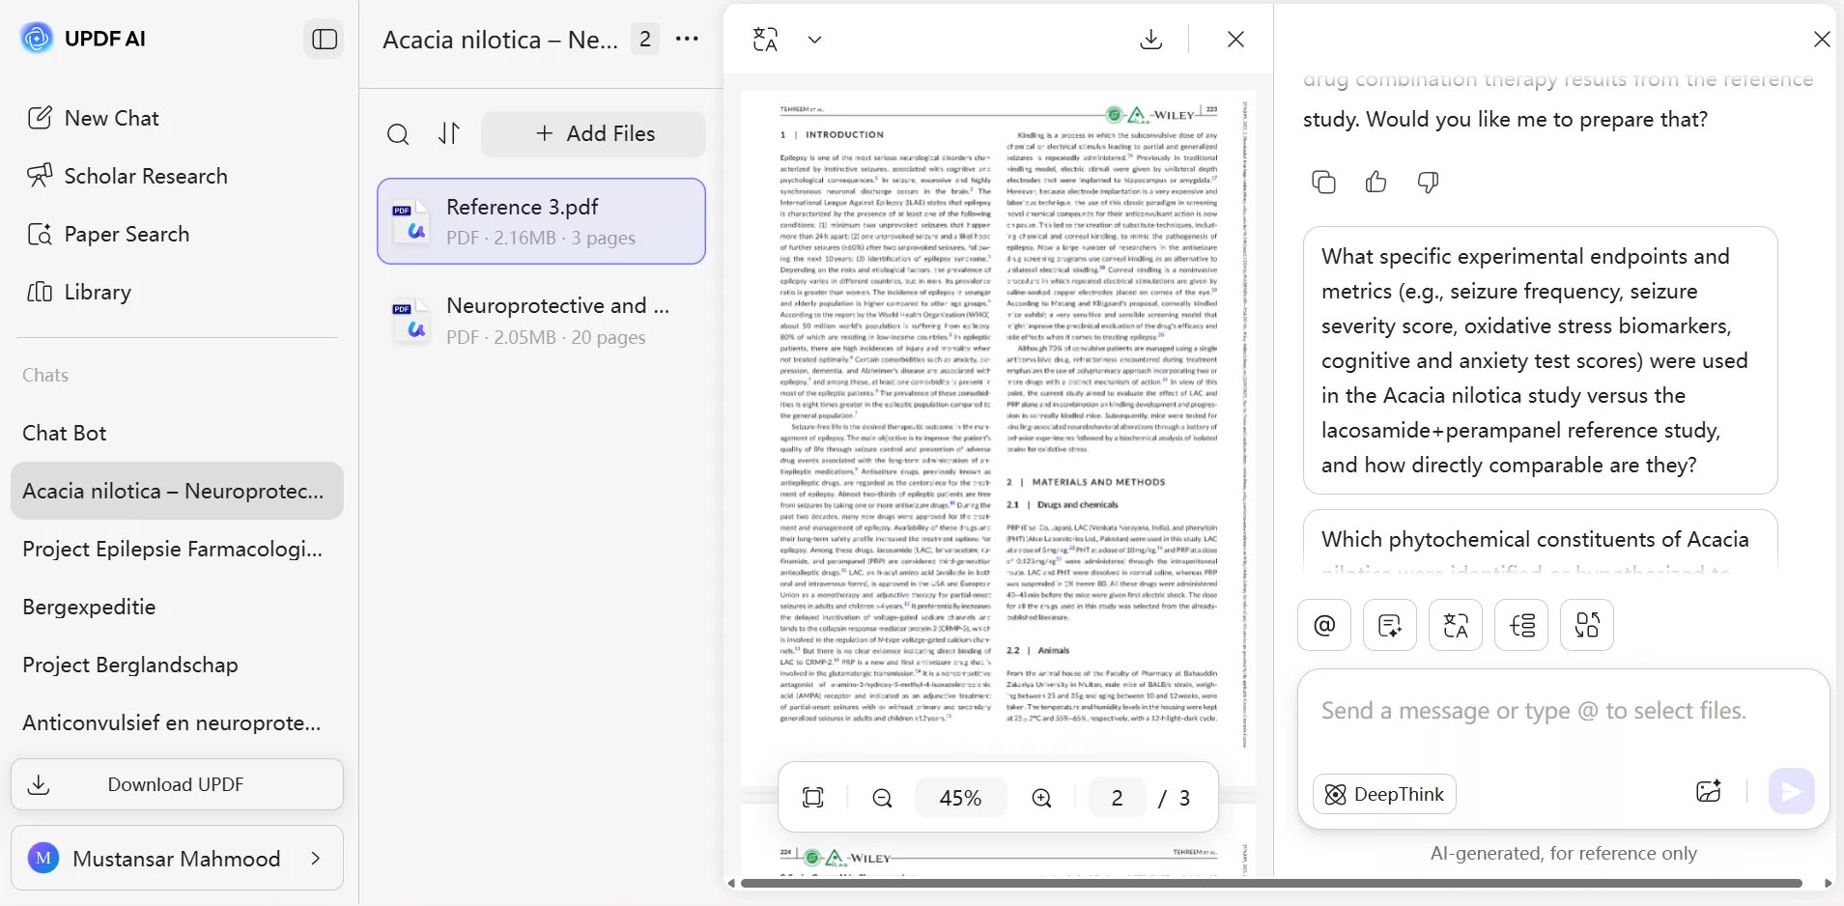Open Reference 3.pdf from the file list

coord(541,220)
